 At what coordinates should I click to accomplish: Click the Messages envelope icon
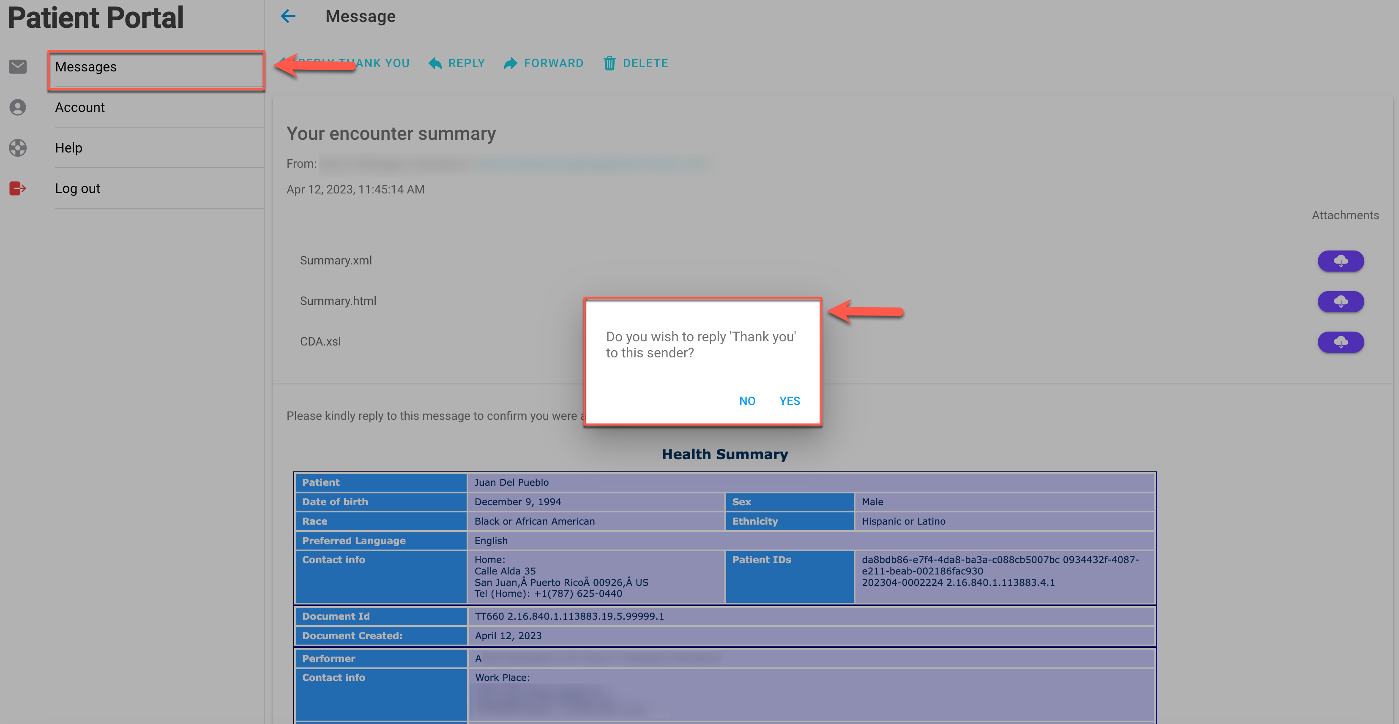pyautogui.click(x=17, y=67)
